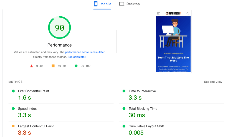
Task: Select the Time to Interactive label
Action: pyautogui.click(x=142, y=91)
